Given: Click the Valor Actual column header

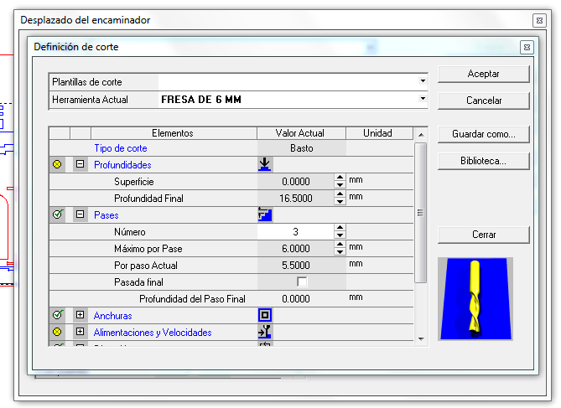Looking at the screenshot, I should tap(301, 133).
